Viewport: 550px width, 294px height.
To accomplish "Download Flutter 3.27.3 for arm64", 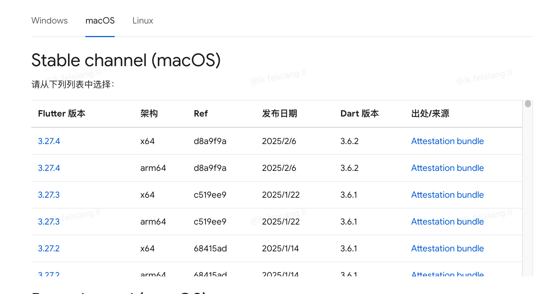I will coord(49,222).
